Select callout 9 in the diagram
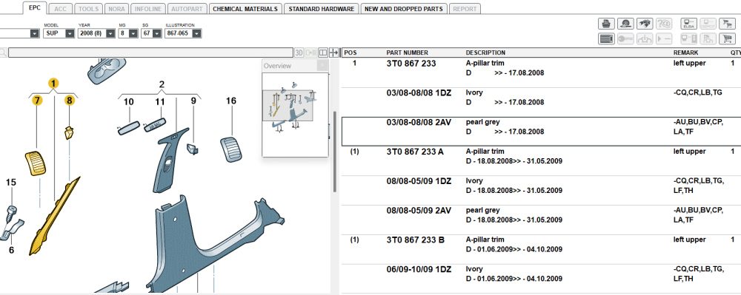Viewport: 741px width, 295px height. [x=193, y=101]
